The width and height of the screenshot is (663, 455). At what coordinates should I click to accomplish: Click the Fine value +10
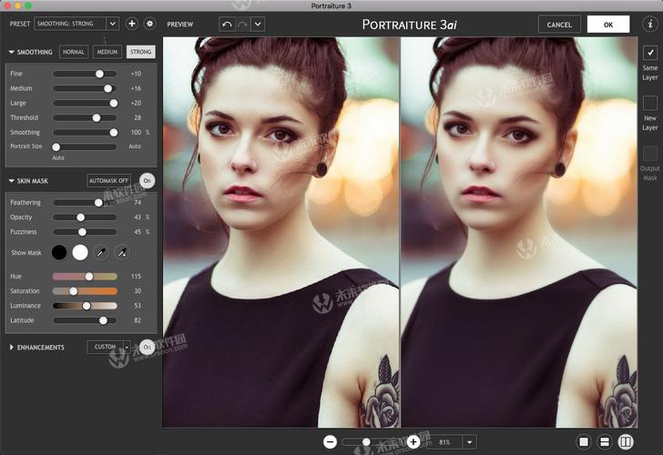137,74
